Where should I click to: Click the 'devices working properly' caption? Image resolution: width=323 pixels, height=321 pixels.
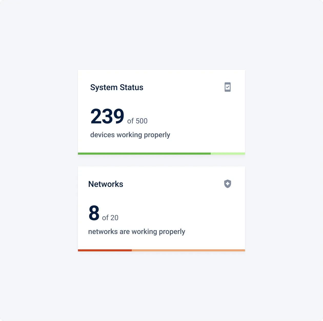tap(130, 135)
